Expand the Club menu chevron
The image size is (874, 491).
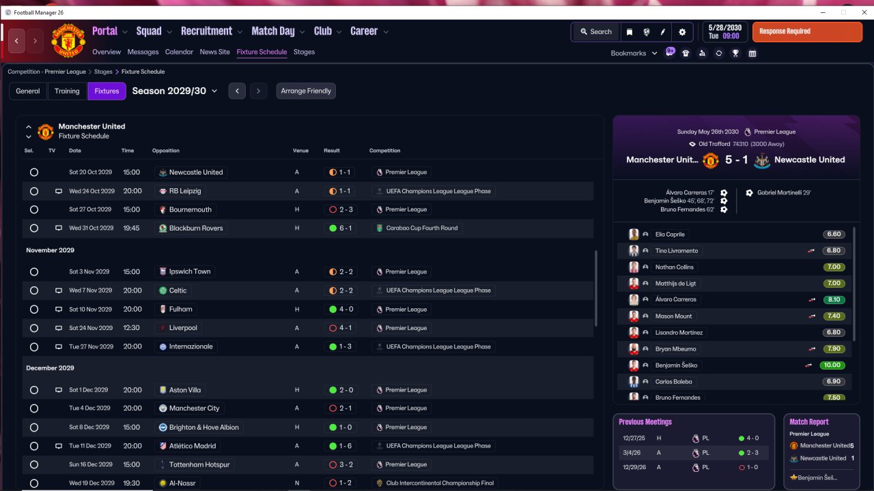click(x=339, y=32)
